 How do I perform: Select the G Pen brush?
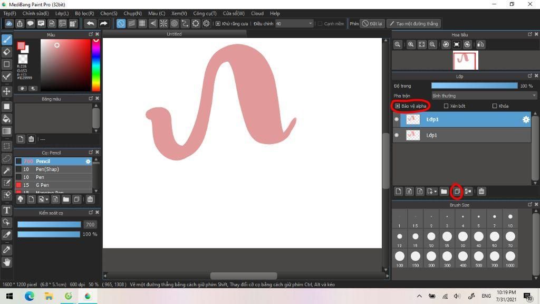53,185
